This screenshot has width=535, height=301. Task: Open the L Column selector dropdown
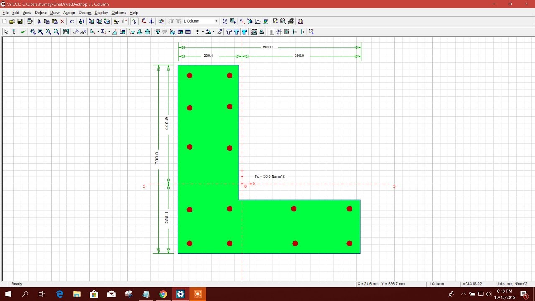click(x=217, y=21)
